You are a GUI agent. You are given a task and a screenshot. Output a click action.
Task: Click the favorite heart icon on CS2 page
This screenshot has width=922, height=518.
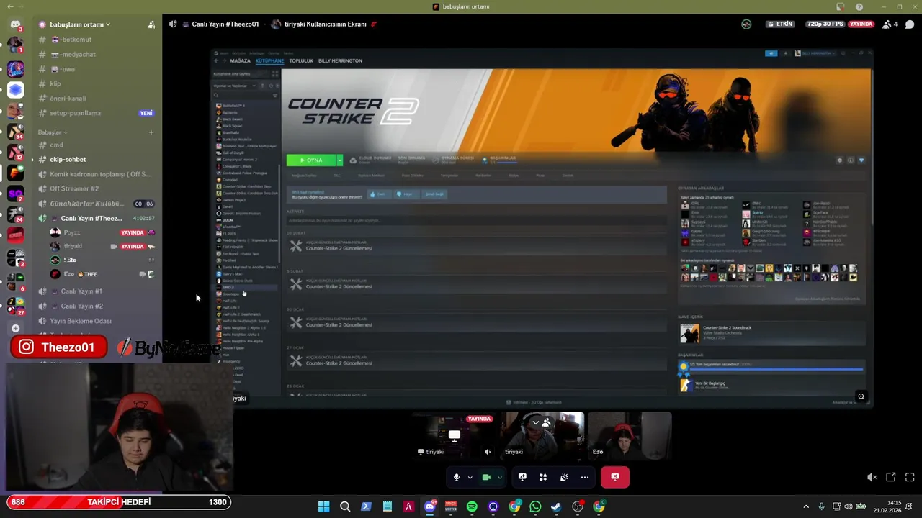861,160
